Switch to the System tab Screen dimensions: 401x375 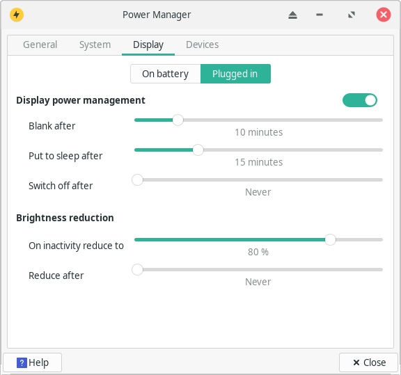[95, 45]
